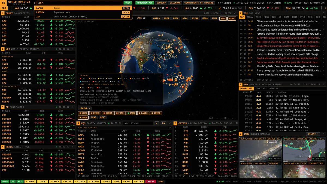Click the plus icon beside Add Symbol

[x=157, y=123]
